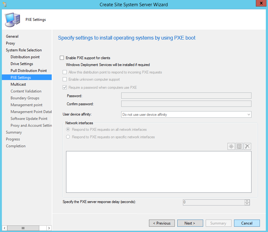
Task: Select Boundary Groups step
Action: coord(25,98)
